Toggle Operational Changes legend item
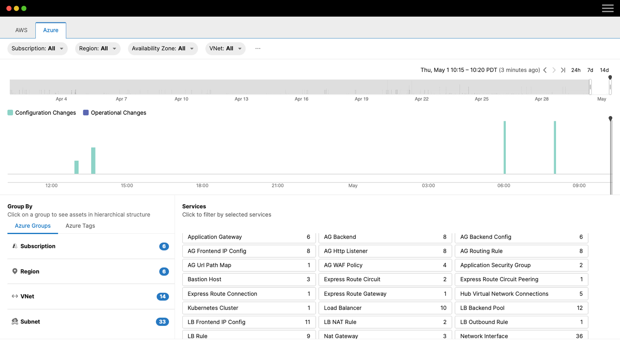The width and height of the screenshot is (620, 341). (115, 113)
